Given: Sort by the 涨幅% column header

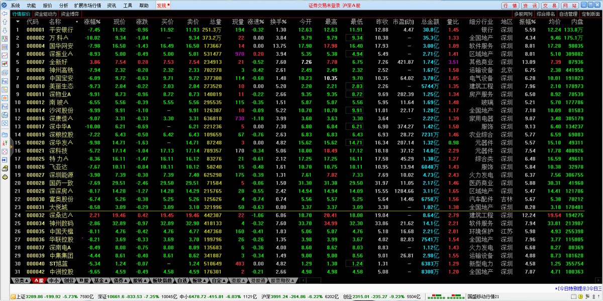Looking at the screenshot, I should 92,22.
